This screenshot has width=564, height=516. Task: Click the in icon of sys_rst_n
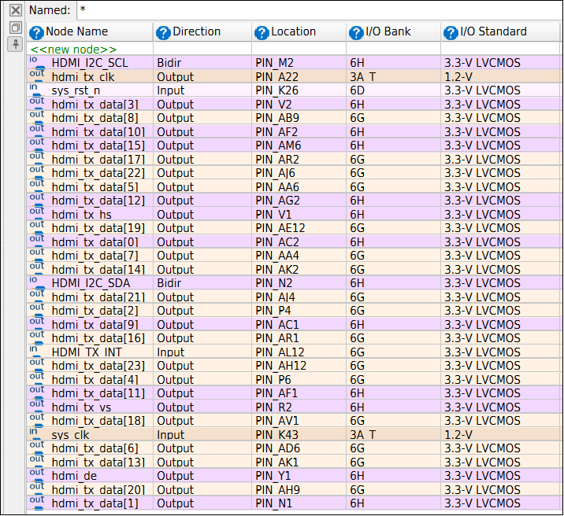[x=37, y=90]
